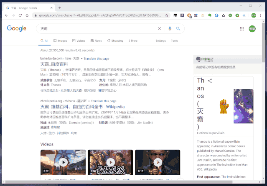Open search Settings
This screenshot has height=186, width=267.
click(x=160, y=40)
